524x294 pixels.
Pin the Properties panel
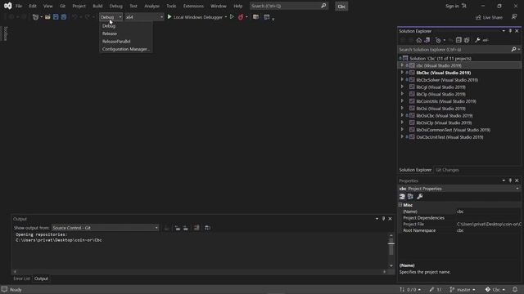click(x=510, y=180)
